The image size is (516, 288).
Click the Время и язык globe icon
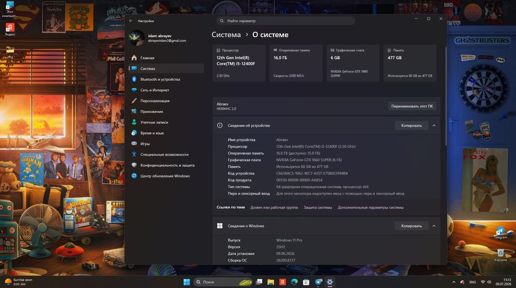click(x=134, y=133)
